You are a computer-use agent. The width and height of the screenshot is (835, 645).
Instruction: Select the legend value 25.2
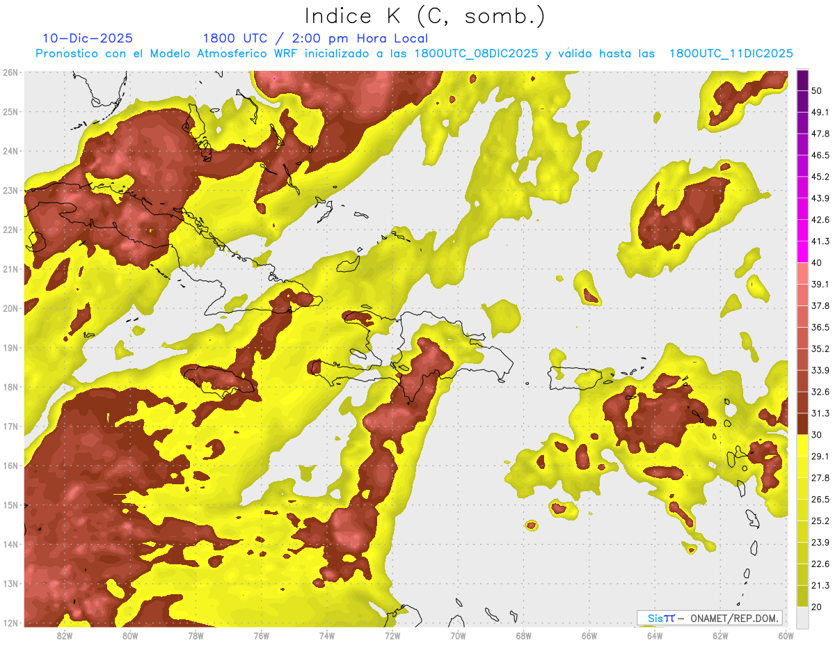pyautogui.click(x=820, y=521)
